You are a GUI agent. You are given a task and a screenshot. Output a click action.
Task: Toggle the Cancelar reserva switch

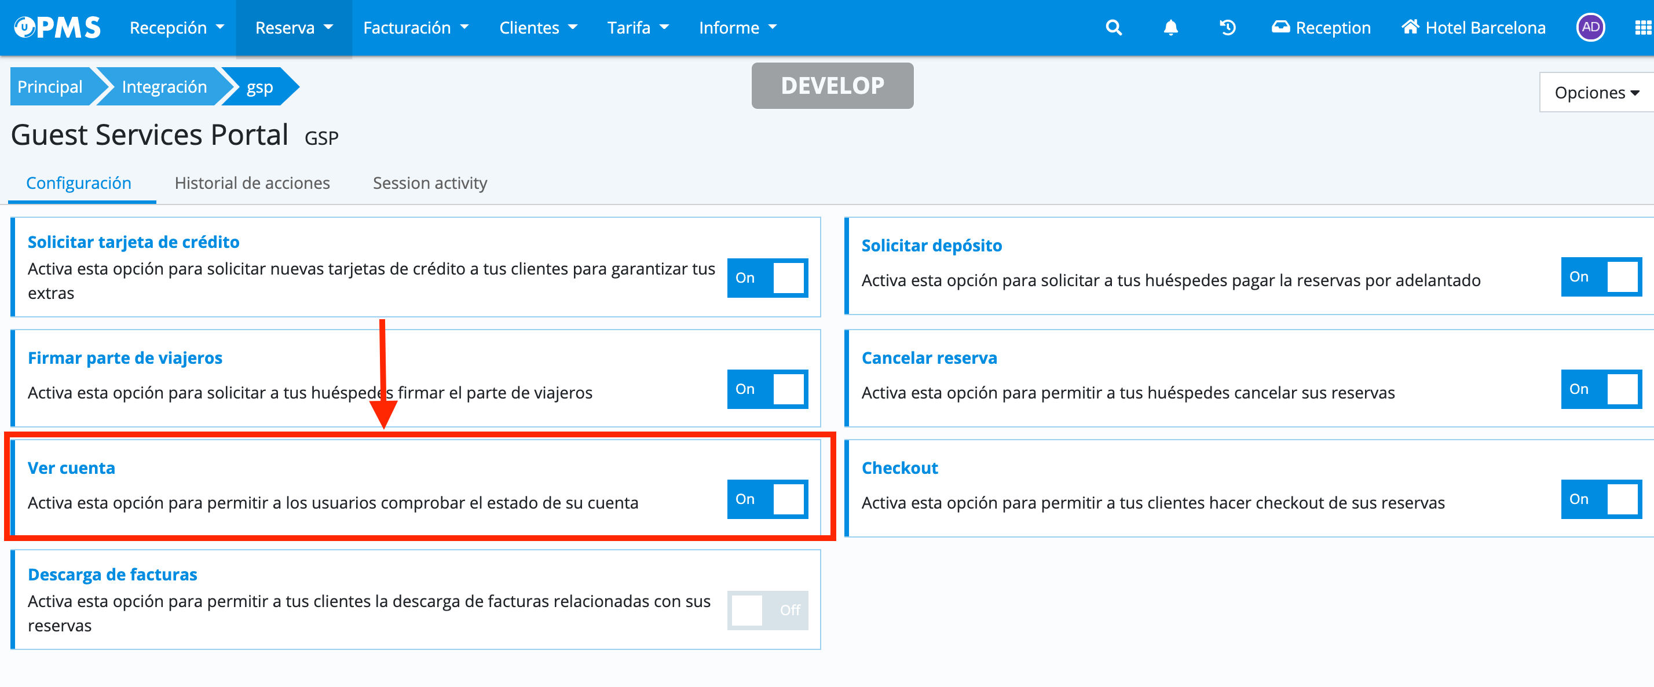(x=1601, y=389)
